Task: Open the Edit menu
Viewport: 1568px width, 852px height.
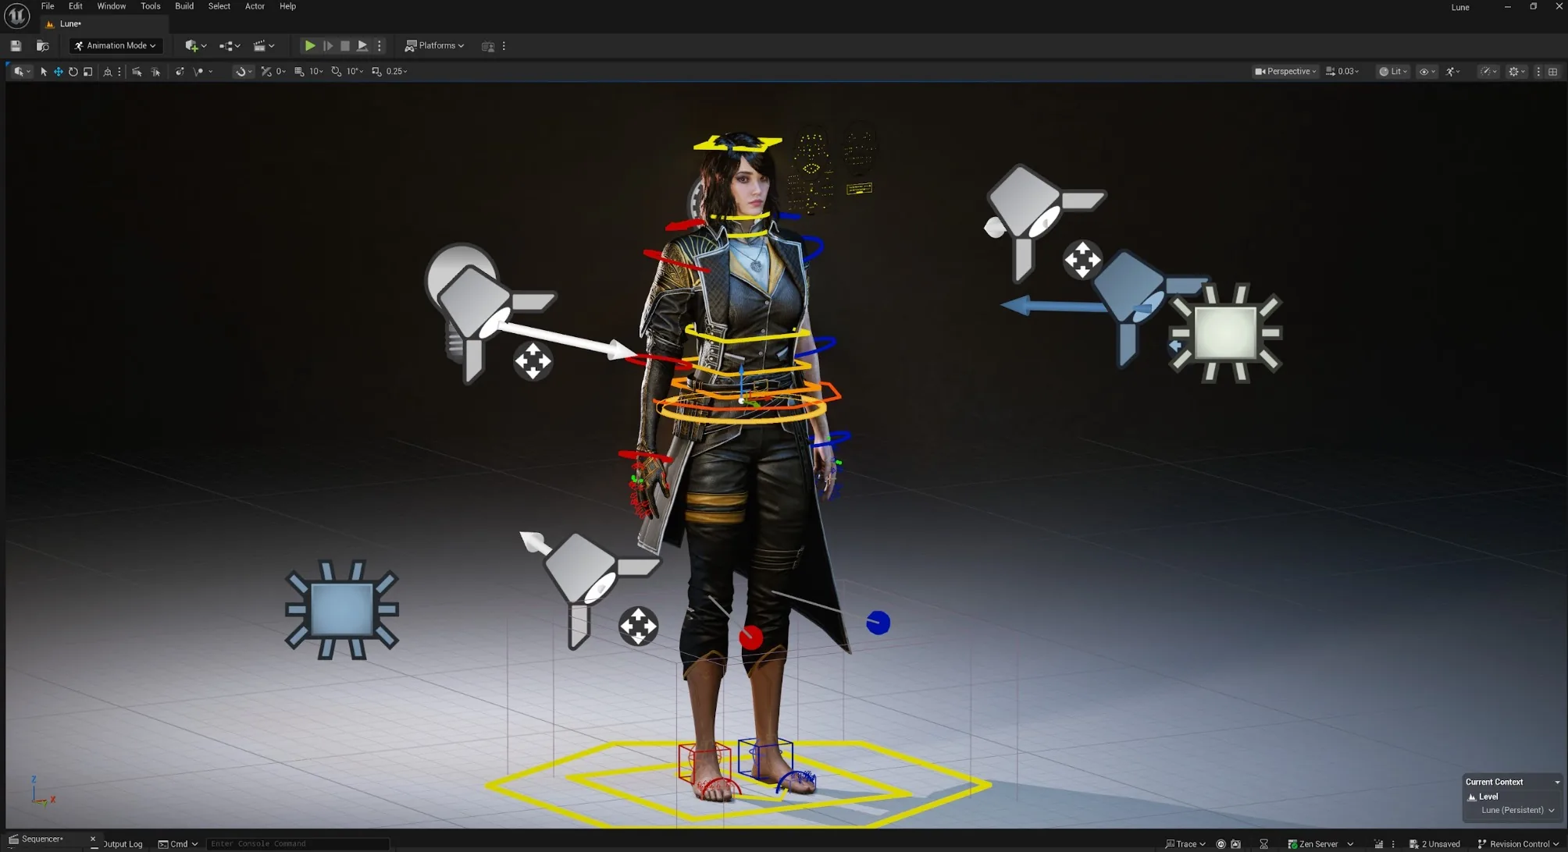Action: [75, 6]
